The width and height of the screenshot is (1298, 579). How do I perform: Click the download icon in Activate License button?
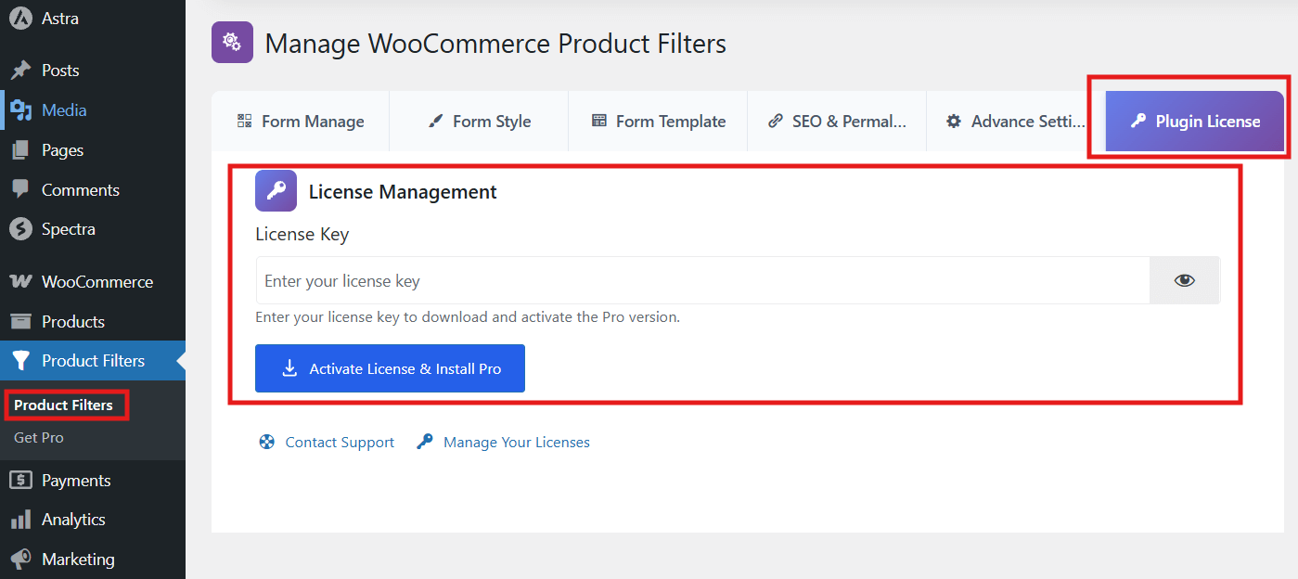click(x=289, y=368)
